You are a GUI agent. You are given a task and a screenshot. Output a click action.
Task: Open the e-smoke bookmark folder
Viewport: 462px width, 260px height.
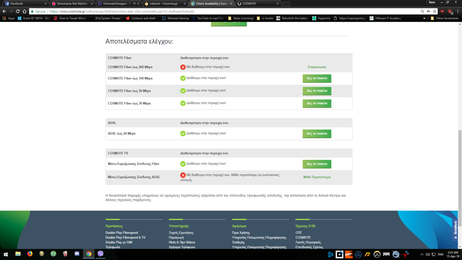coord(265,18)
